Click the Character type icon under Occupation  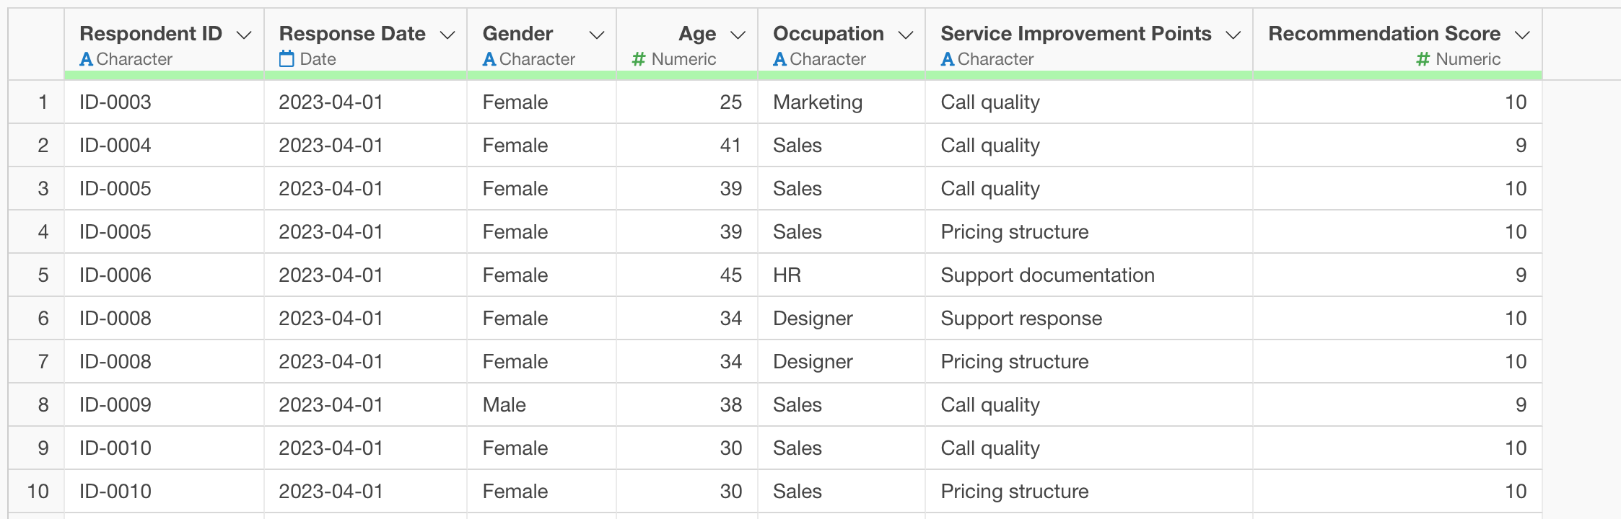pos(779,59)
